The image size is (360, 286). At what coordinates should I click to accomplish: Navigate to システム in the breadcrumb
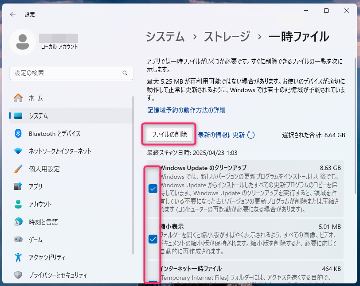[165, 37]
